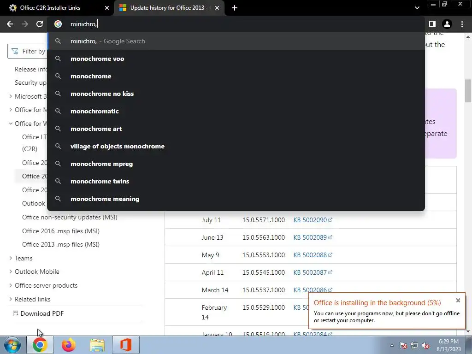Open the tab search dropdown arrow

pos(417,8)
